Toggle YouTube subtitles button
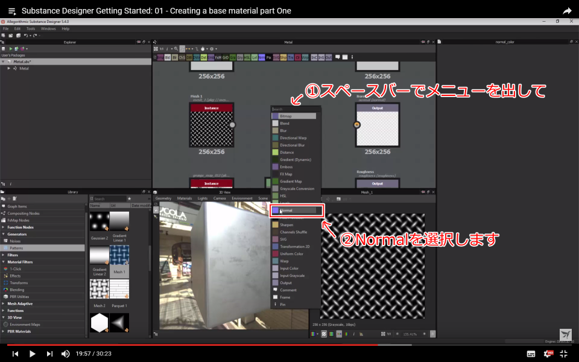579x362 pixels. pos(531,354)
